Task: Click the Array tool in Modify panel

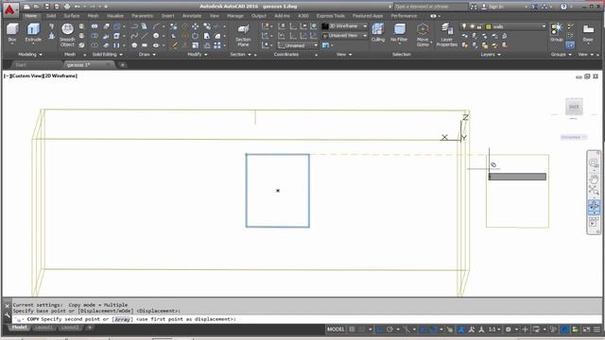Action: pos(217,45)
